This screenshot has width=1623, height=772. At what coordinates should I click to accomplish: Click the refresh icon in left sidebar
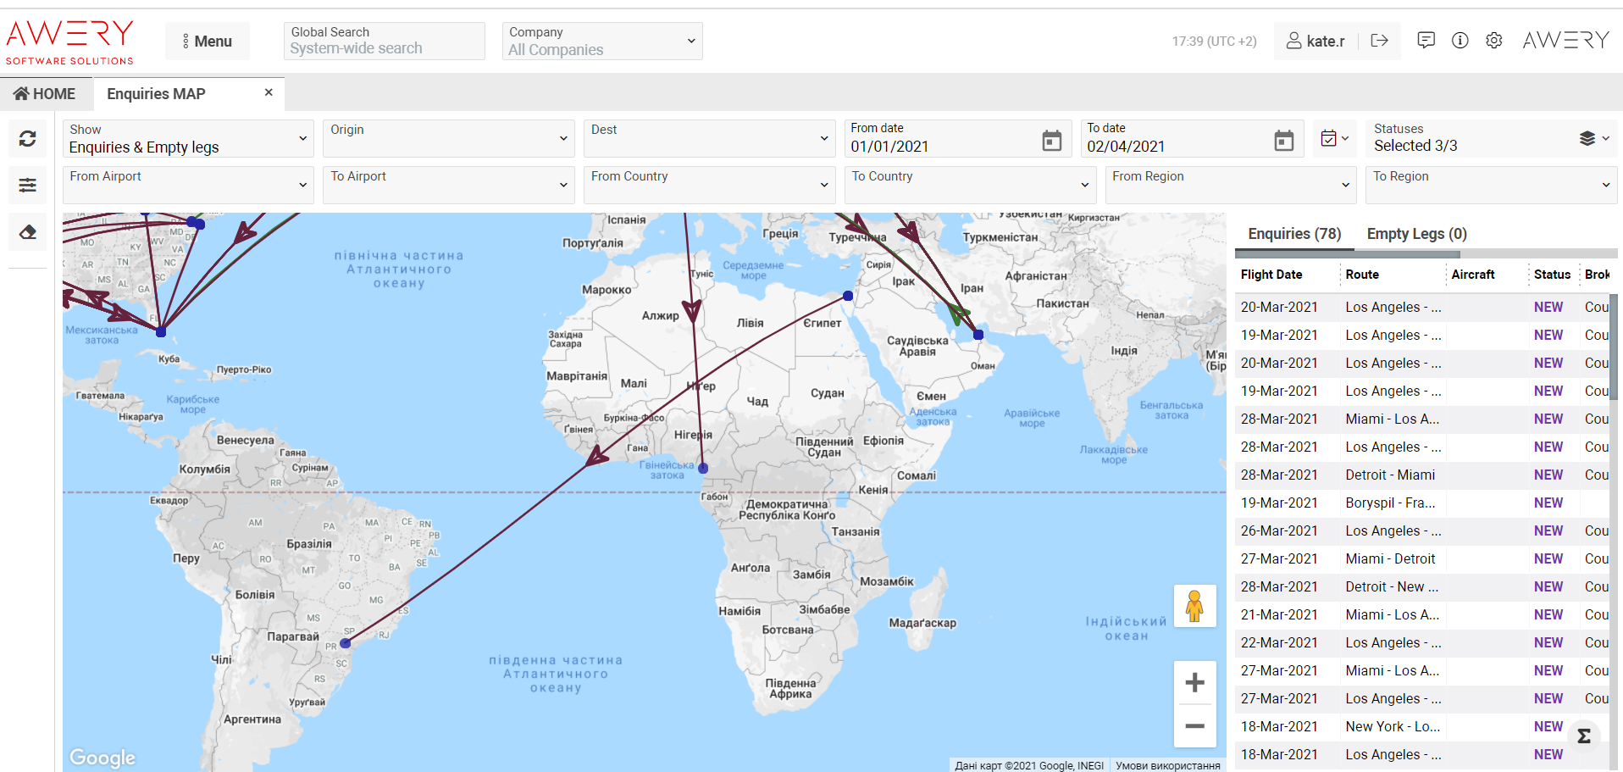pos(27,138)
